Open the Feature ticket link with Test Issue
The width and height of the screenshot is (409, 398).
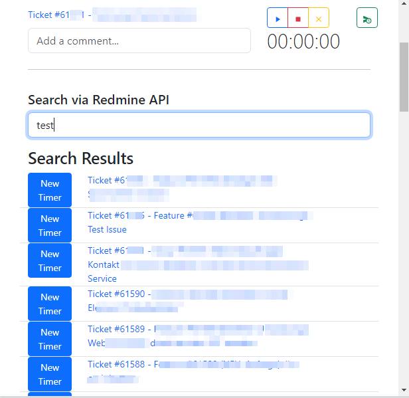coord(201,223)
